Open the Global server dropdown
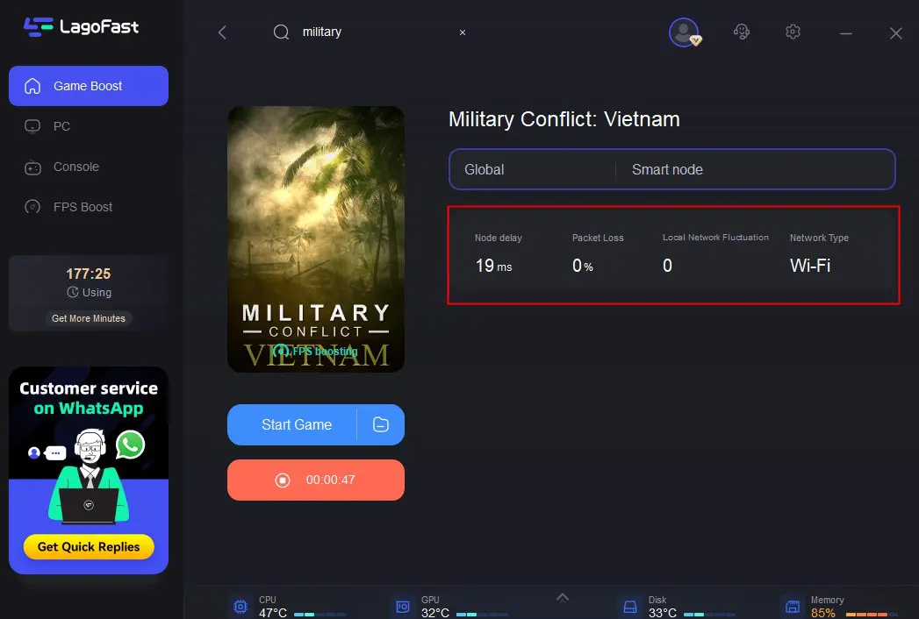The height and width of the screenshot is (619, 919). click(532, 170)
